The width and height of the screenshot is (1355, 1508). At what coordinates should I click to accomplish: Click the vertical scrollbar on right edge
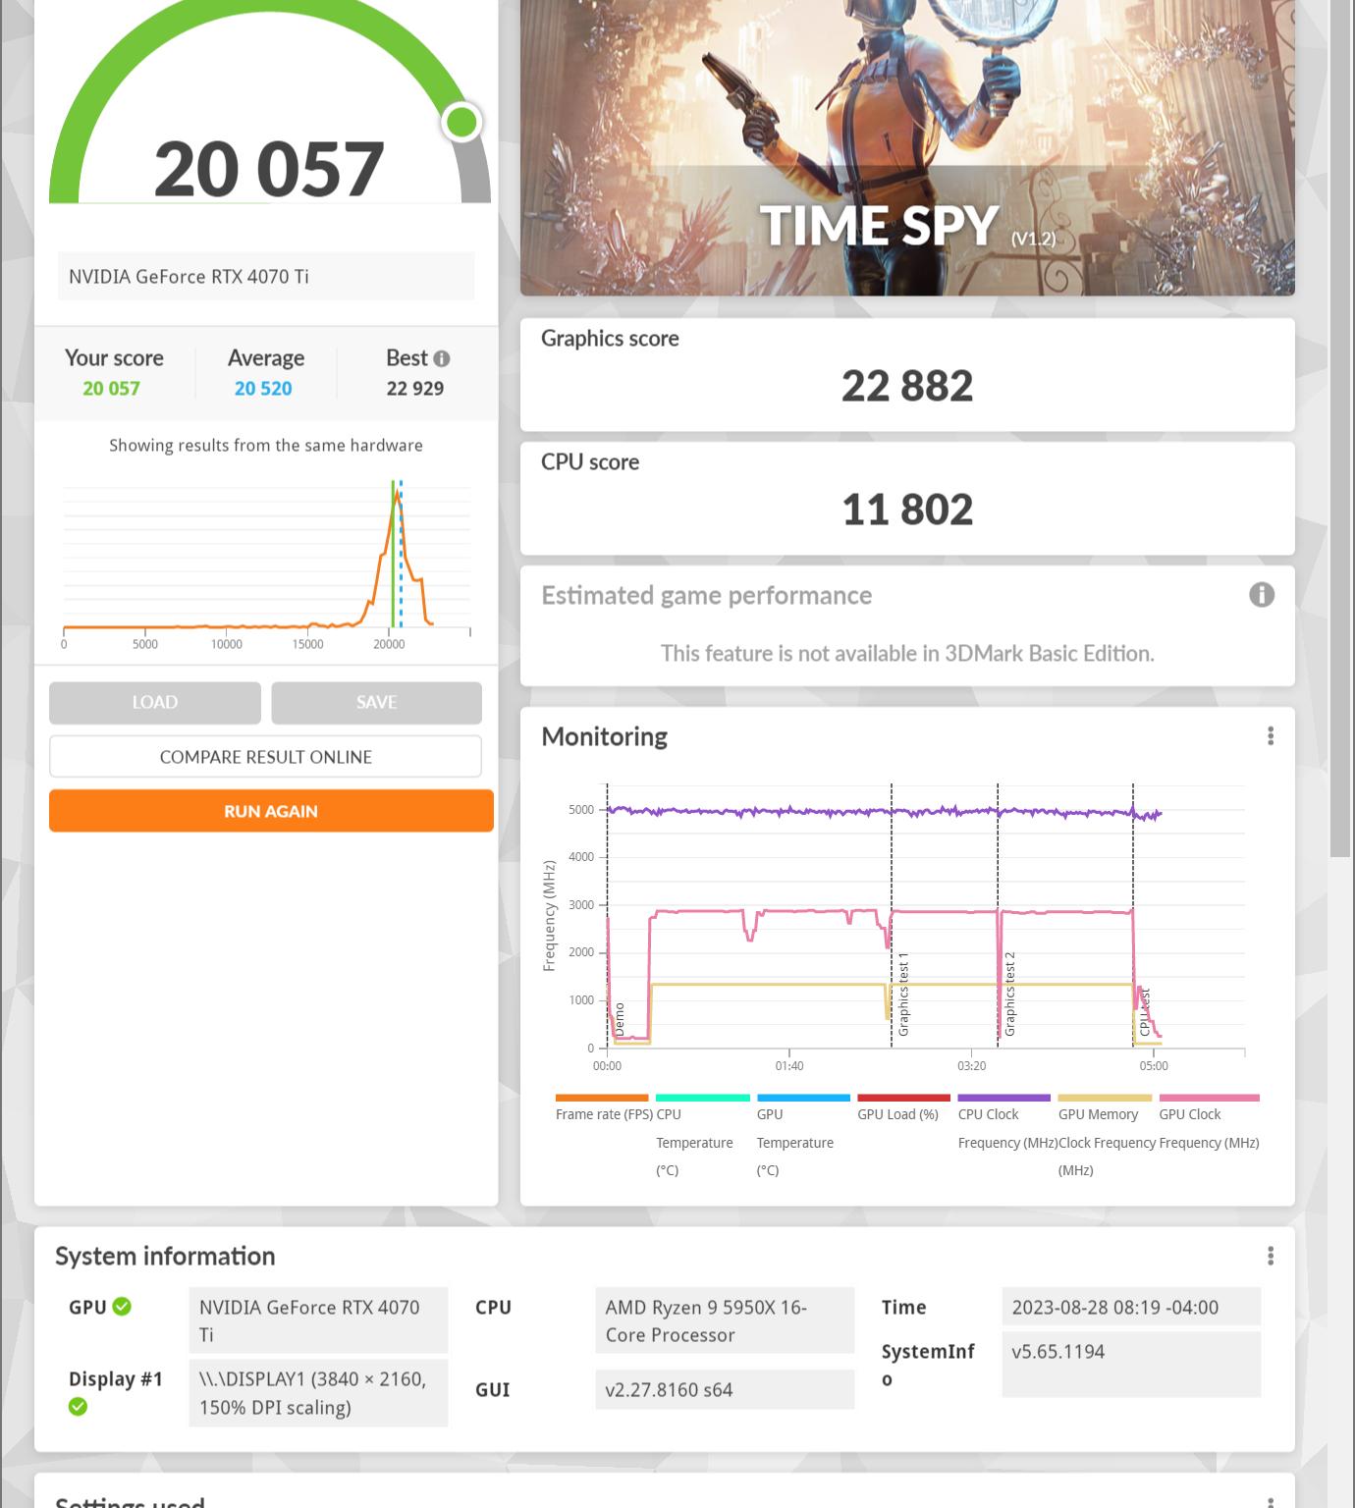pyautogui.click(x=1340, y=428)
